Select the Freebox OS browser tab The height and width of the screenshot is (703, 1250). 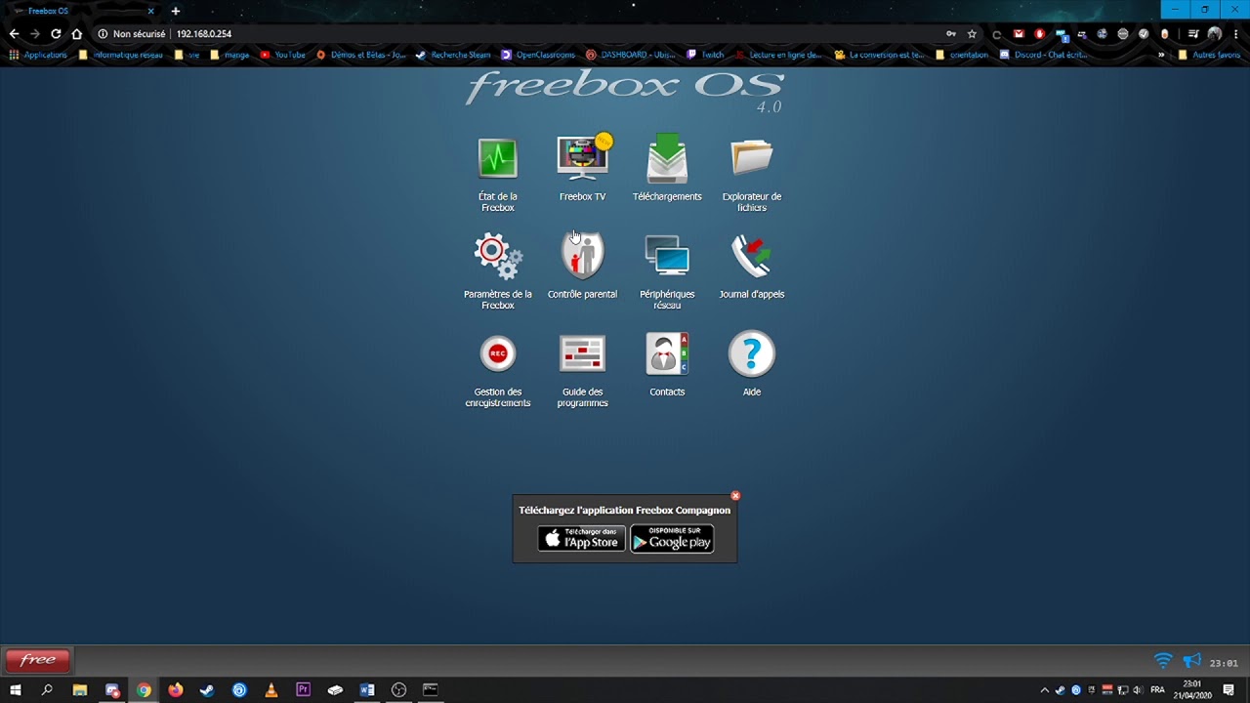click(x=83, y=11)
